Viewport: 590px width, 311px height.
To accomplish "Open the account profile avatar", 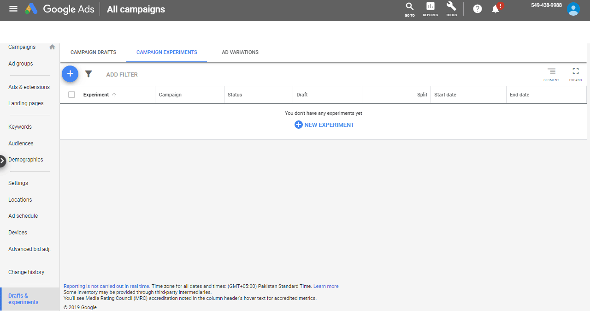I will click(x=573, y=9).
